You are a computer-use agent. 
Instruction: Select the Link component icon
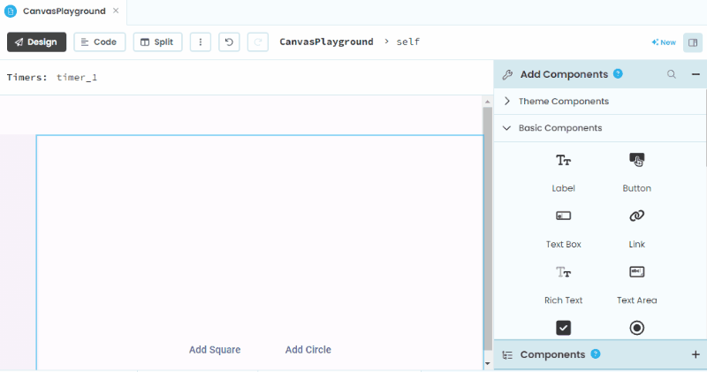[x=636, y=216]
